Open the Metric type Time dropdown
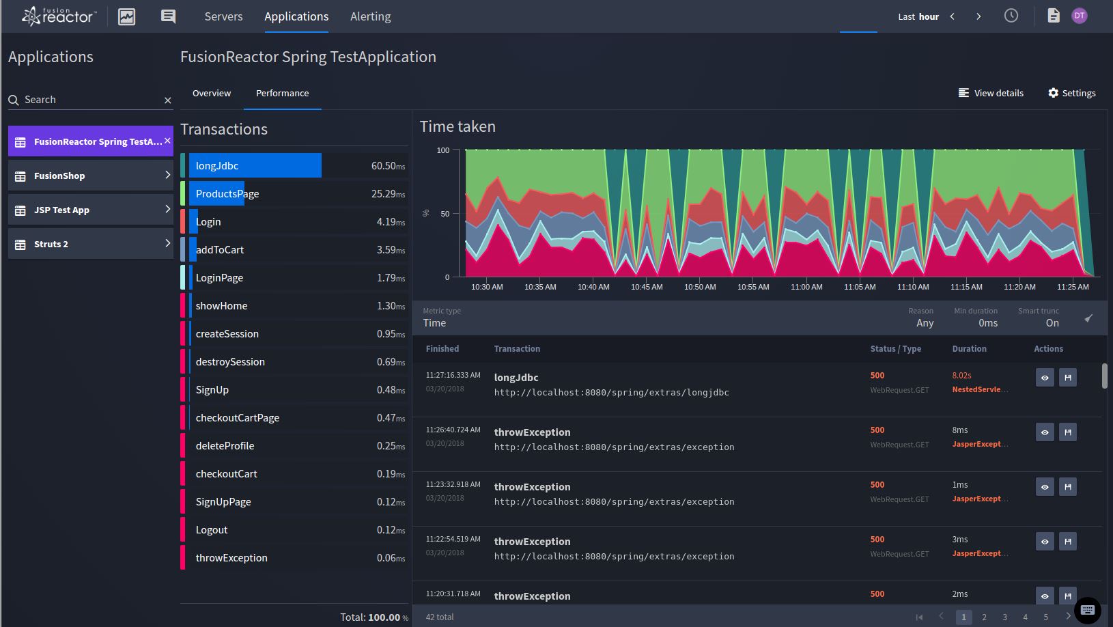The height and width of the screenshot is (627, 1113). (x=434, y=323)
